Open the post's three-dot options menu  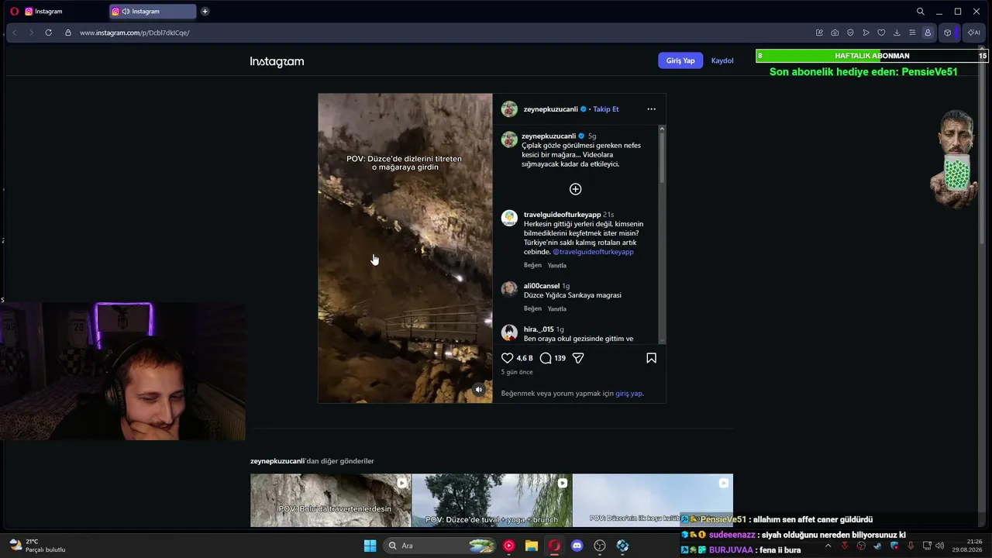pyautogui.click(x=651, y=109)
